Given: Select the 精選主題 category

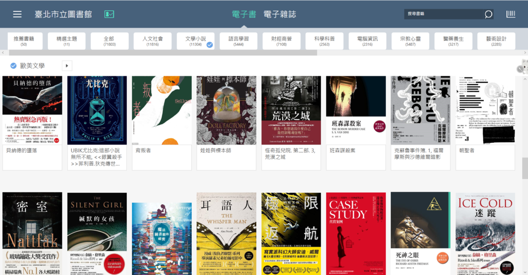Looking at the screenshot, I should click(67, 41).
